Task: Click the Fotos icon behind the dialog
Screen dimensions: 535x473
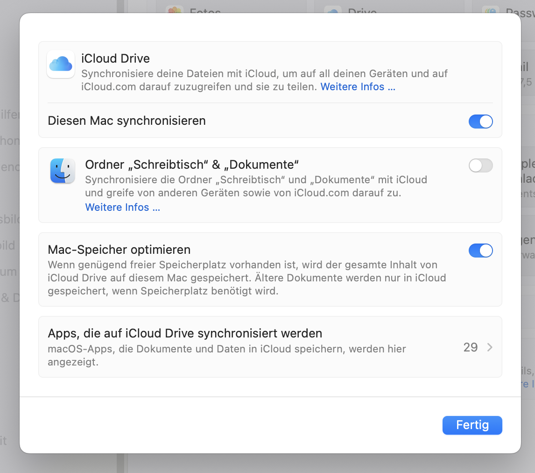Action: click(175, 10)
